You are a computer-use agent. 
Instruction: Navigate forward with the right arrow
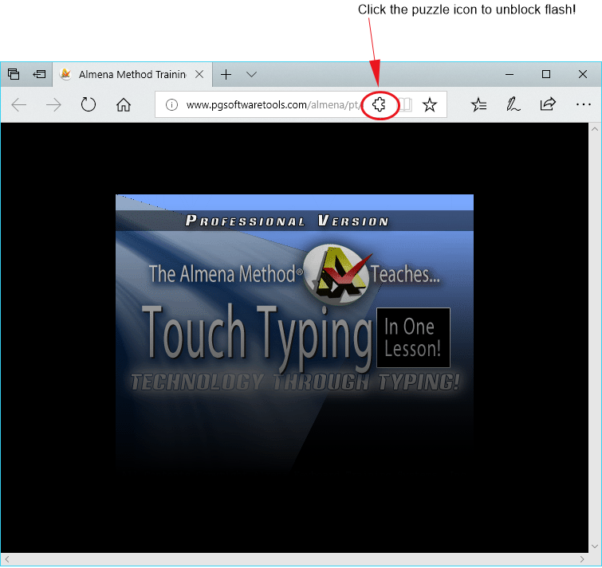tap(53, 104)
